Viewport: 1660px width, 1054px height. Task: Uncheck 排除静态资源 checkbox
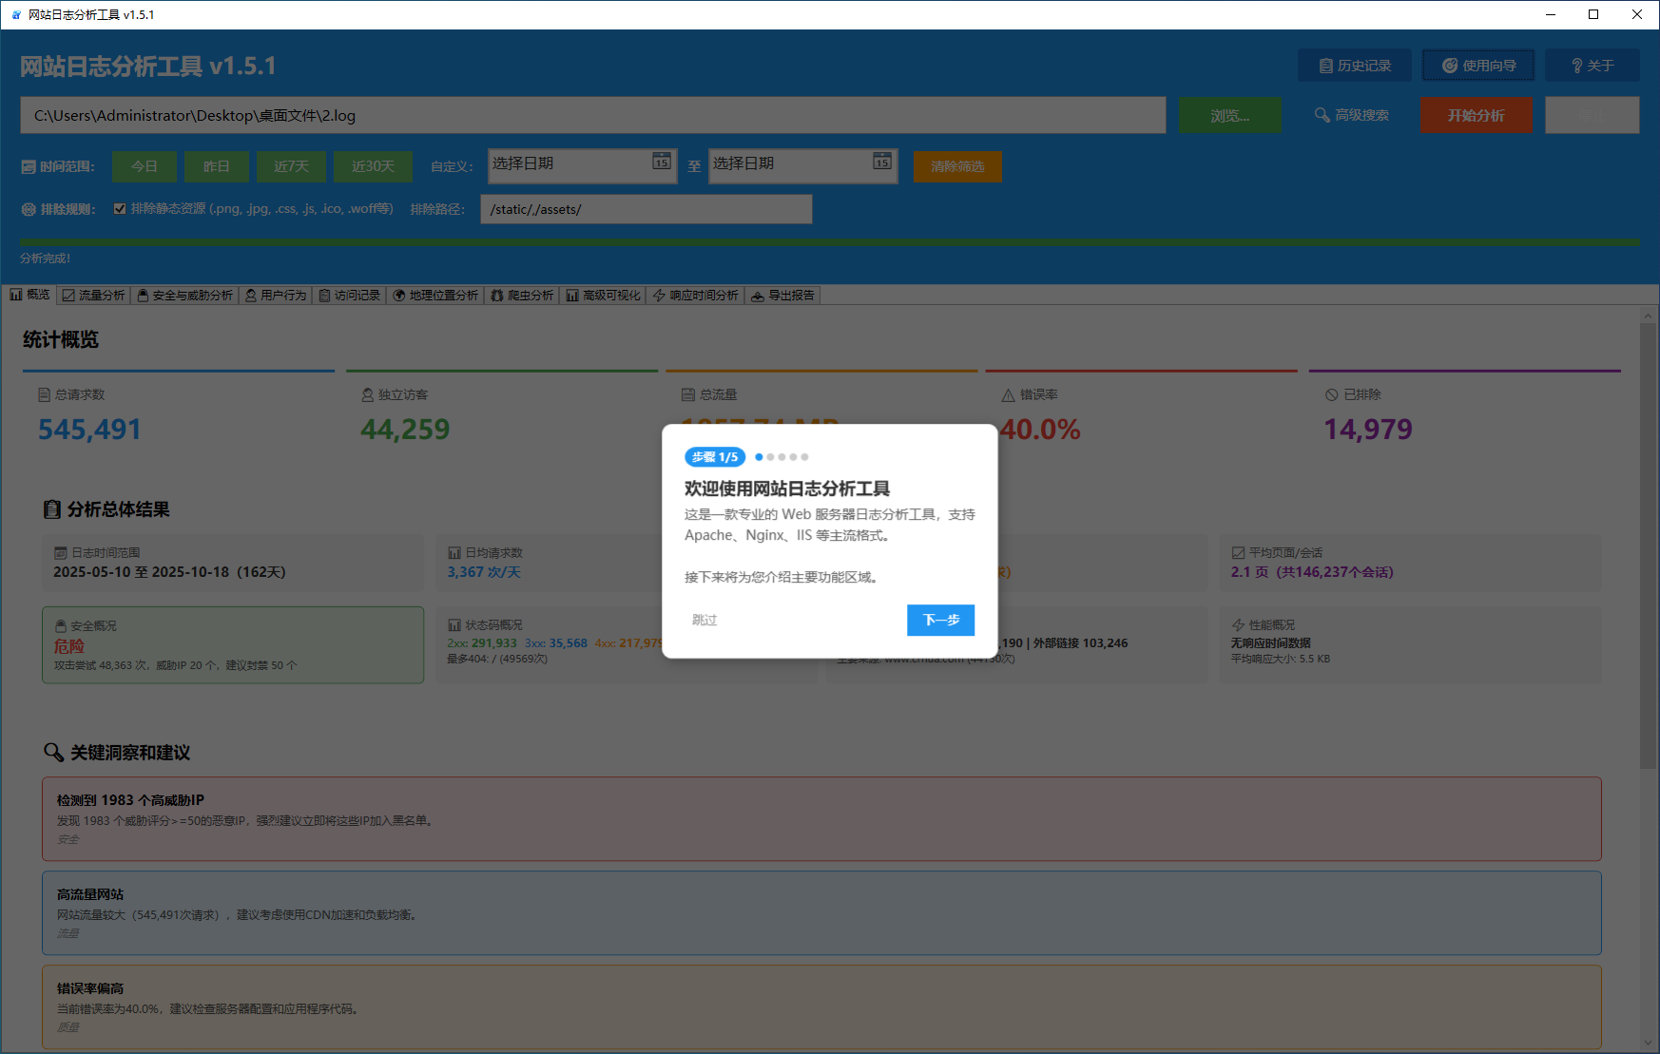(x=120, y=207)
